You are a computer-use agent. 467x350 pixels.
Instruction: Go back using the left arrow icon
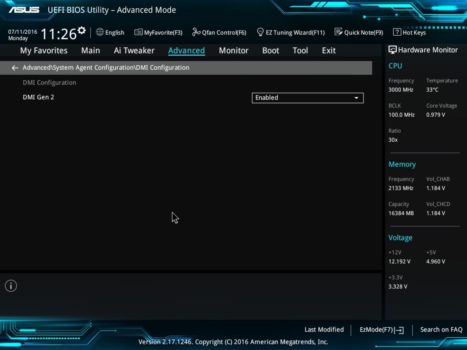click(x=15, y=68)
